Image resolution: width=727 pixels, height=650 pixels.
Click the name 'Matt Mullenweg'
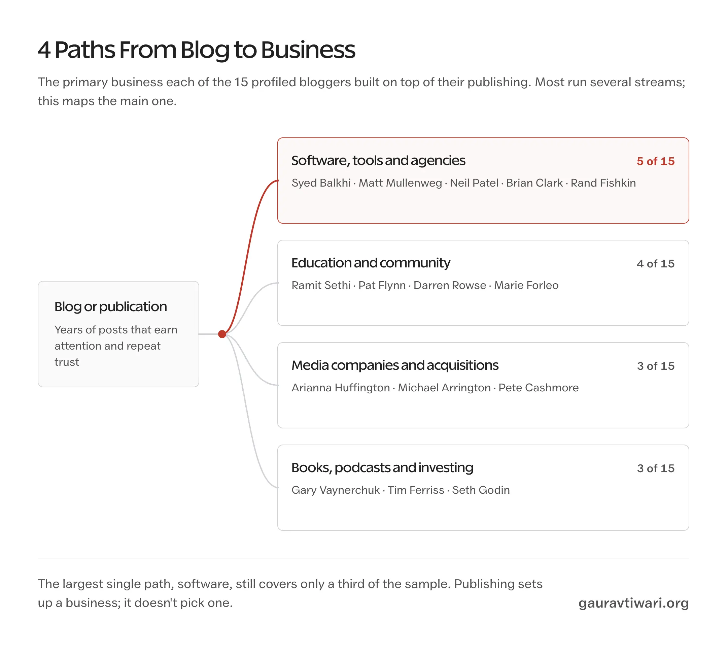(x=400, y=183)
